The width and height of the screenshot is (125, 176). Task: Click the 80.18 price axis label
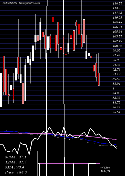coord(116,107)
